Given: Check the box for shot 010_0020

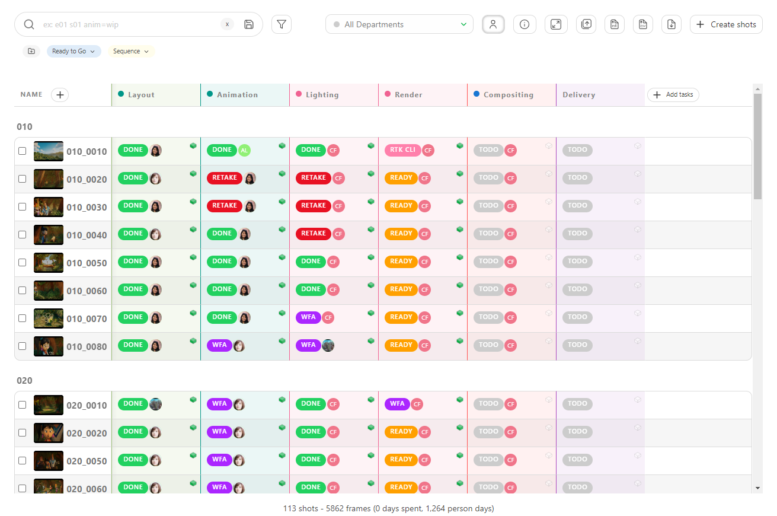Looking at the screenshot, I should pyautogui.click(x=23, y=179).
